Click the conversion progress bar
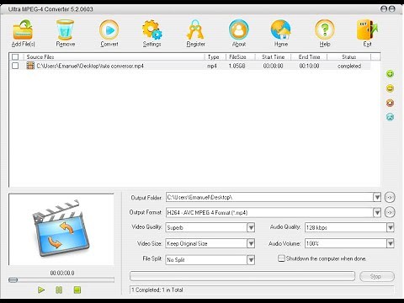Screen dimensions: 404x303 tap(242, 276)
